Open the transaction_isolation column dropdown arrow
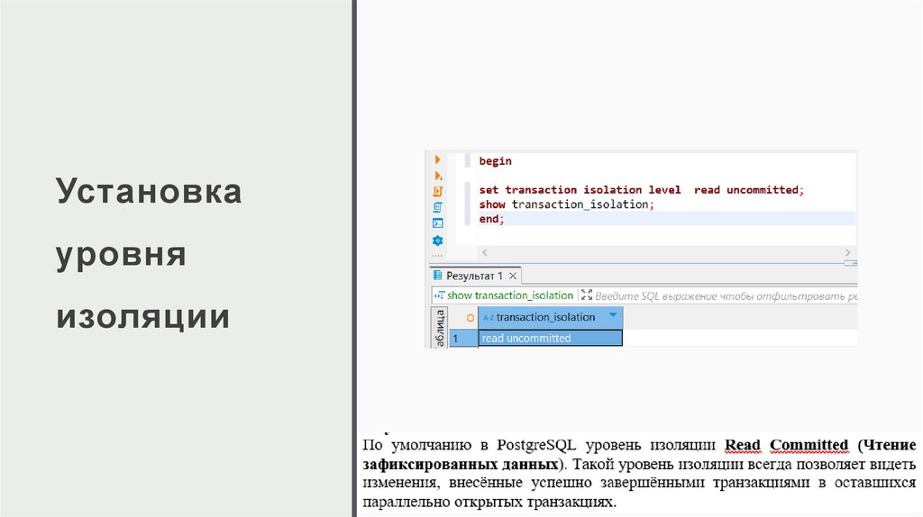923x517 pixels. 613,316
